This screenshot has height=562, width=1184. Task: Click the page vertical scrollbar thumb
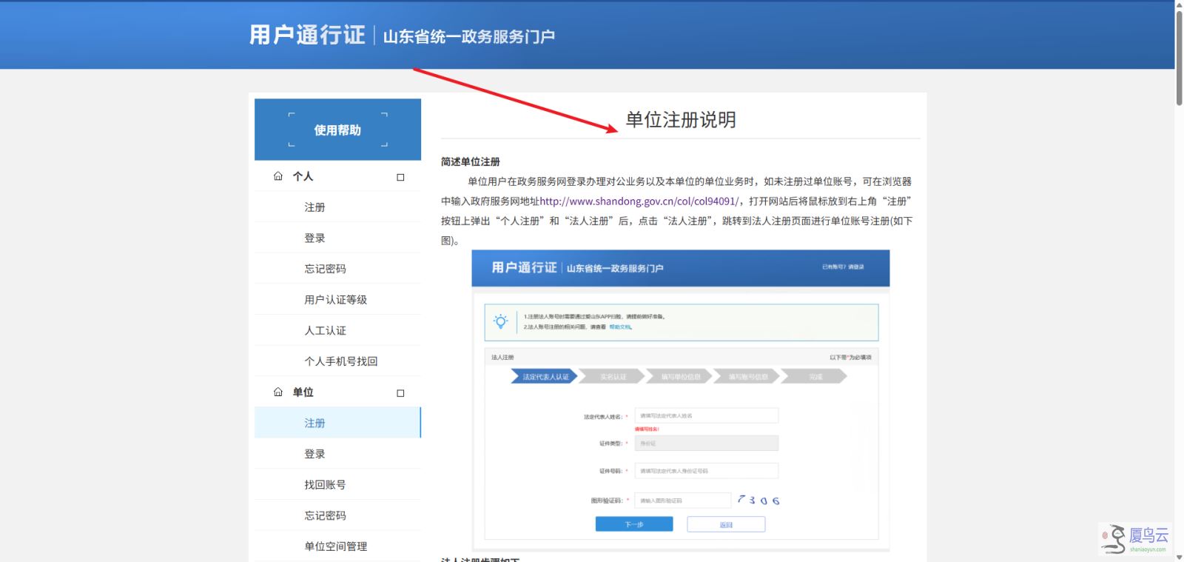1179,53
